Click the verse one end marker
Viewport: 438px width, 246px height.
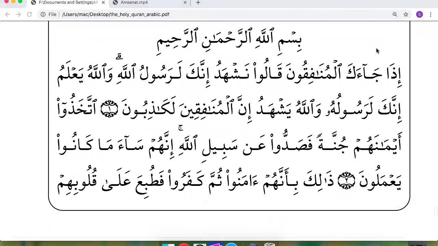109,109
